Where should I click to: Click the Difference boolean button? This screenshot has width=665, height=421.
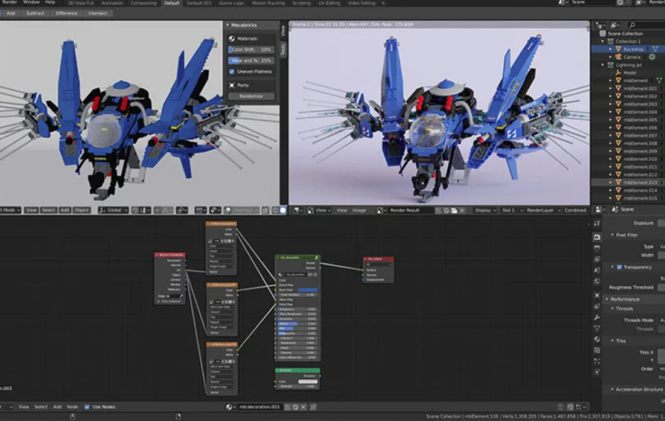tap(66, 13)
